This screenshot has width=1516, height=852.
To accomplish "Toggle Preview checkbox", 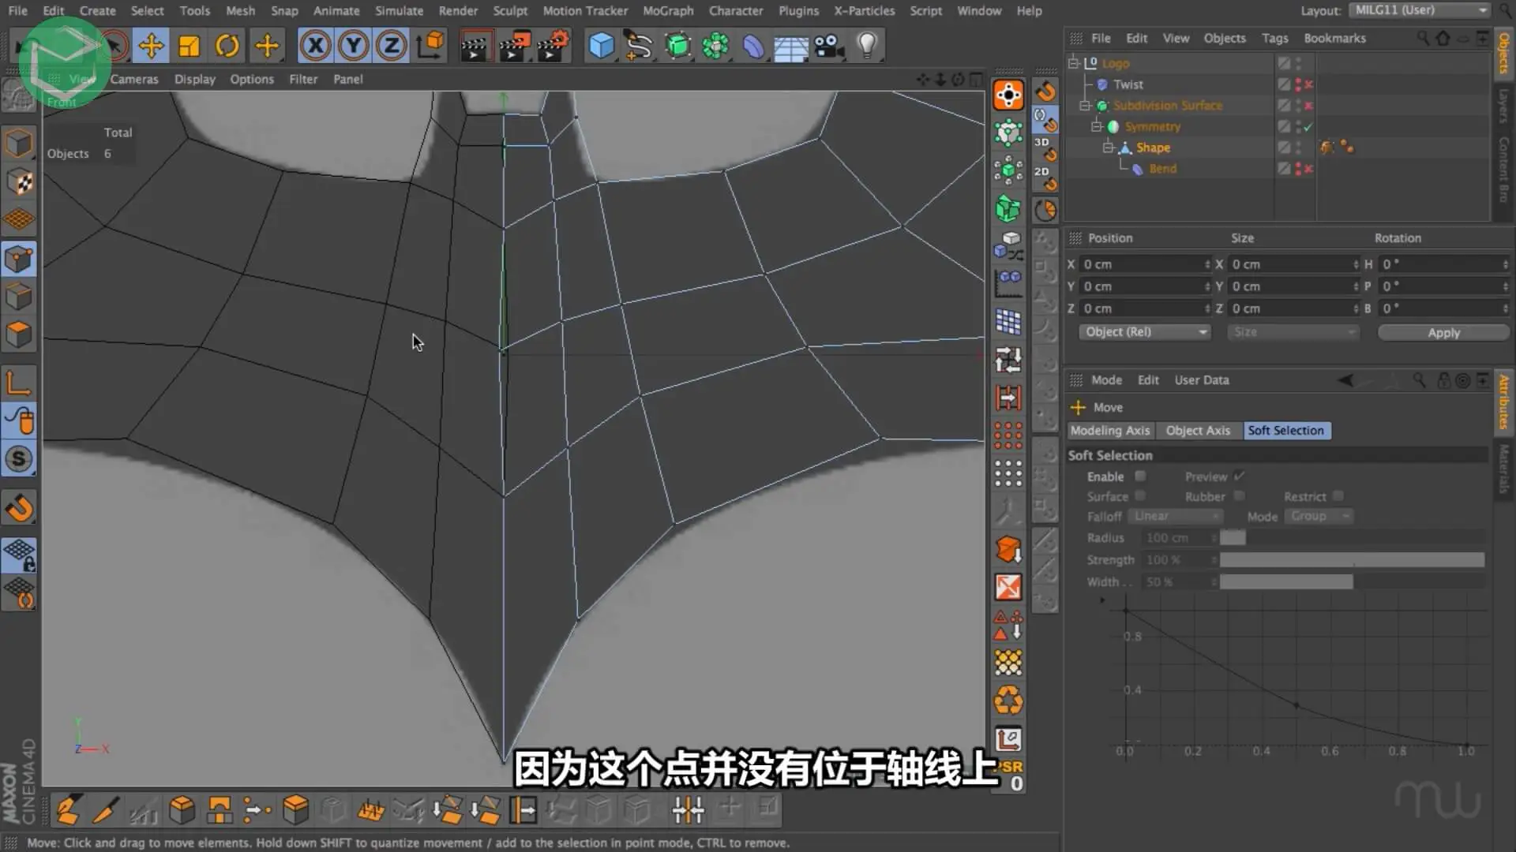I will pyautogui.click(x=1239, y=476).
